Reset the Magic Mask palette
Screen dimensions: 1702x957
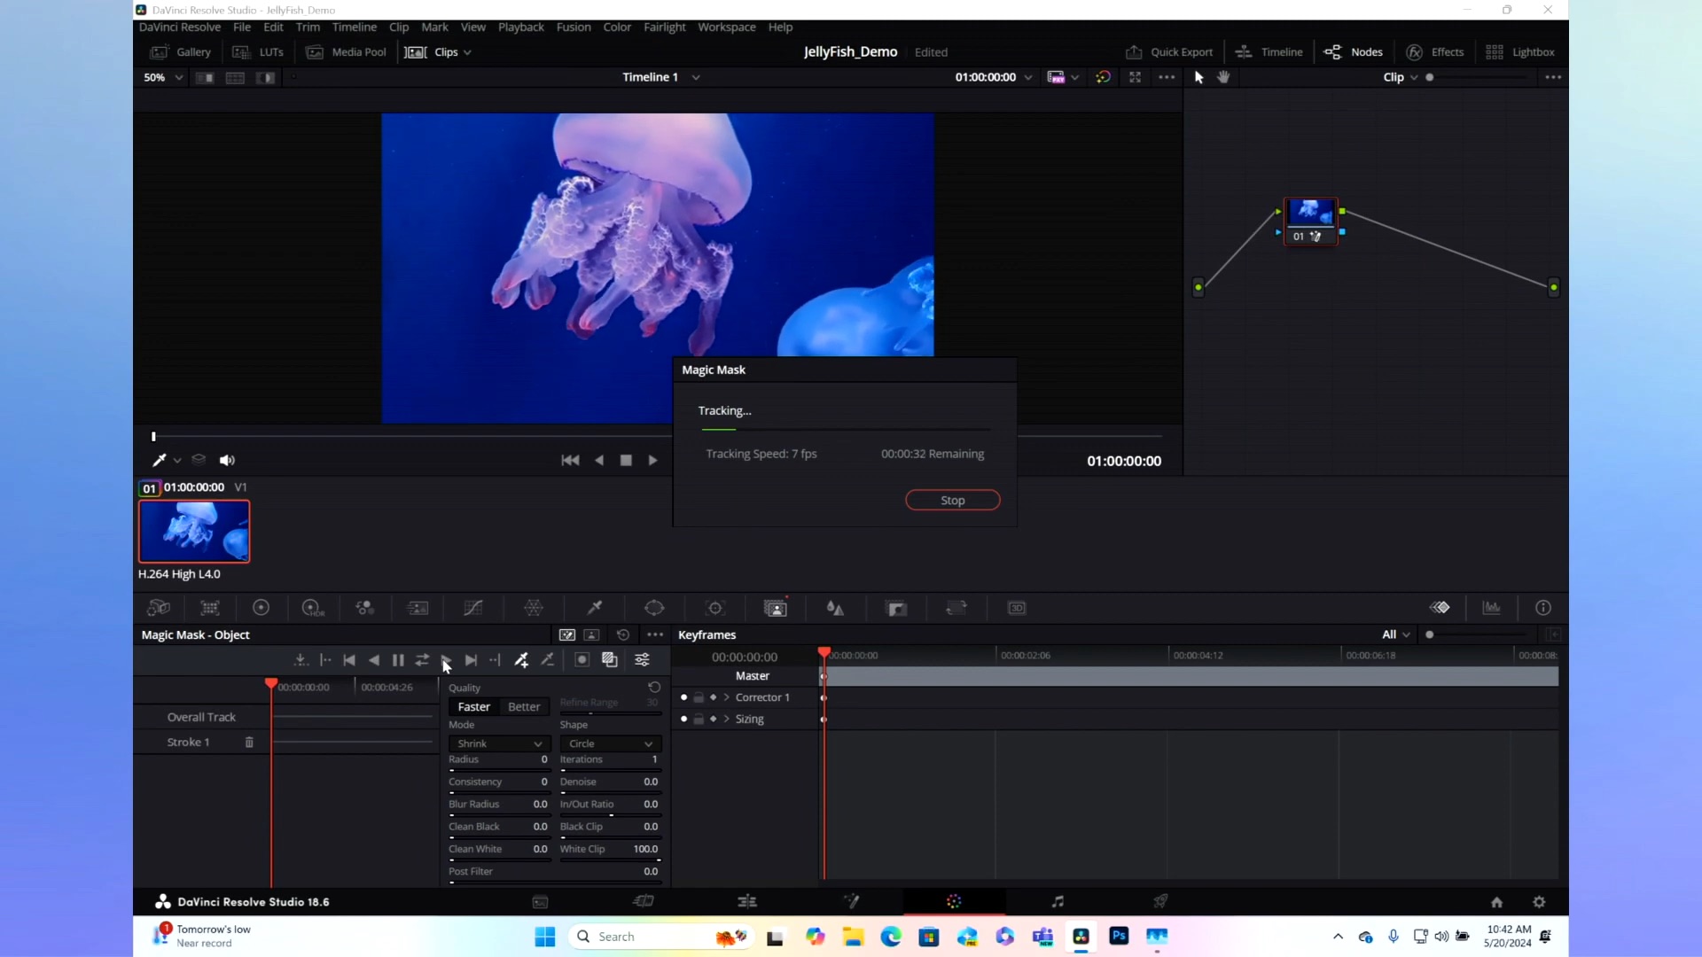click(x=623, y=635)
